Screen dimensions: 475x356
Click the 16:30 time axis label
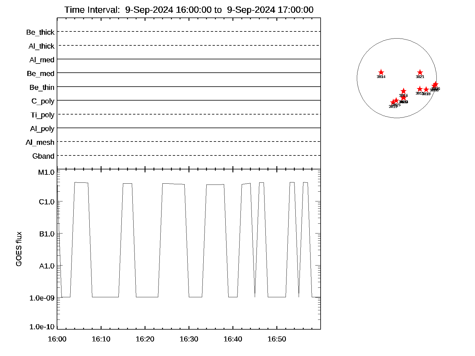pos(189,339)
